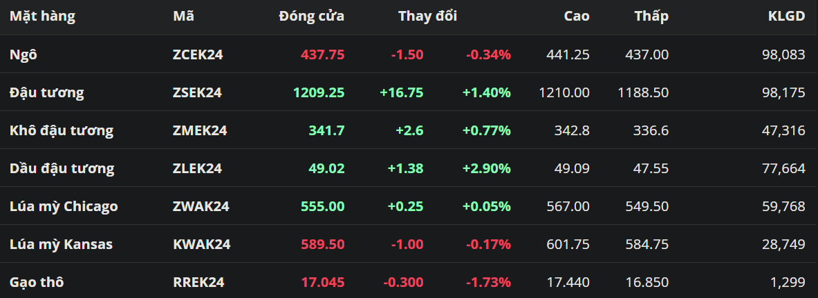The image size is (818, 298).
Task: Click the RREK24 contract code
Action: [x=198, y=282]
